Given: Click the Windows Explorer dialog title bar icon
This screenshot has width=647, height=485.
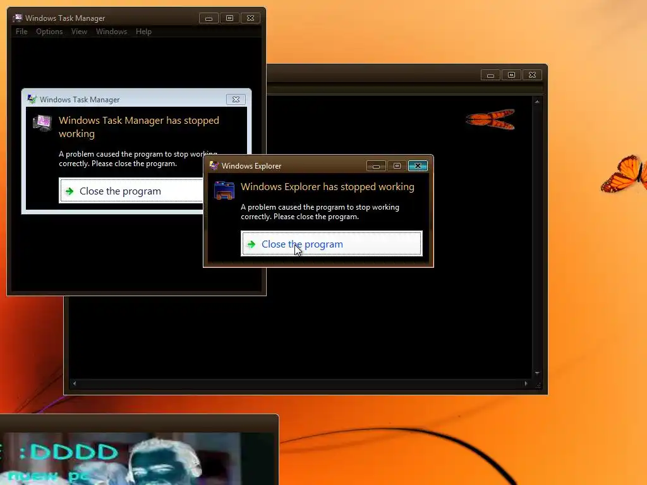Looking at the screenshot, I should [214, 166].
